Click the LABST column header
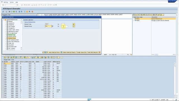The height and width of the screenshot is (101, 179). pyautogui.click(x=43, y=62)
